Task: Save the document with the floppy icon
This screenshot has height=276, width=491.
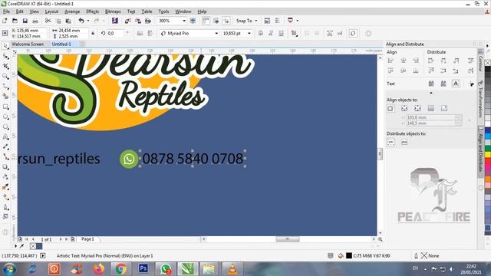Action: coord(25,21)
